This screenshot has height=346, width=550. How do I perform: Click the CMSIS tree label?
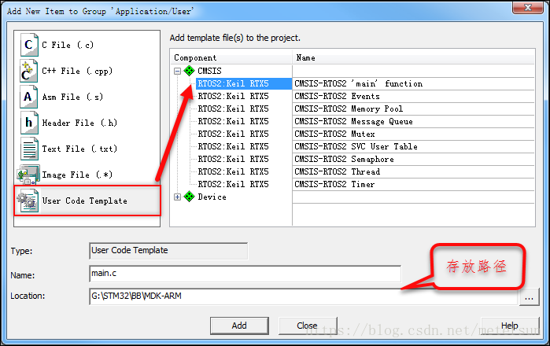coord(209,71)
